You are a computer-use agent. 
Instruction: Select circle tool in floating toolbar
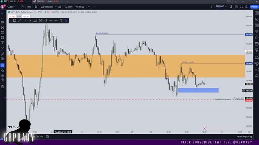pyautogui.click(x=40, y=21)
